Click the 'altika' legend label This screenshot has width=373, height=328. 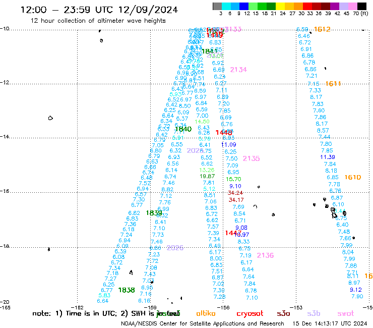(x=206, y=313)
